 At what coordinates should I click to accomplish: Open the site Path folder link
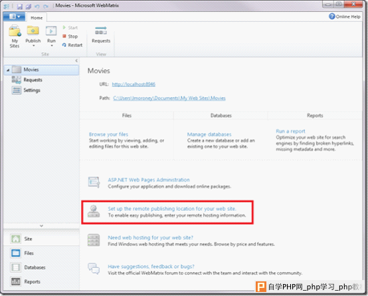[169, 98]
